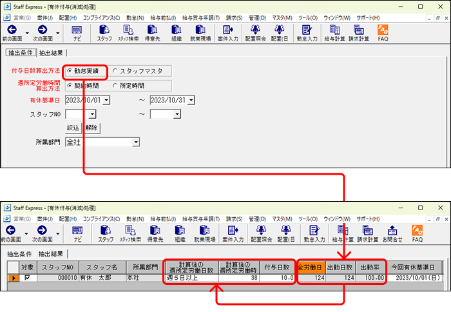Screen dimensions: 451x312
Task: Open 勤怠(N) menu in the top window
Action: (135, 18)
